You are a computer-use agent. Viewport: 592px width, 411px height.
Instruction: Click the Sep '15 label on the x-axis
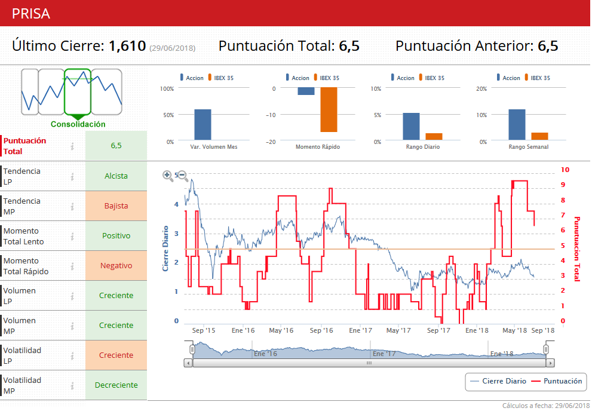(204, 330)
